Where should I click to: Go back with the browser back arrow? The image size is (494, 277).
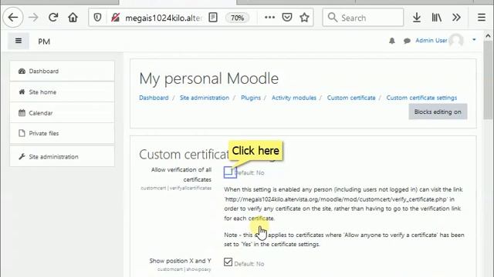click(x=13, y=17)
